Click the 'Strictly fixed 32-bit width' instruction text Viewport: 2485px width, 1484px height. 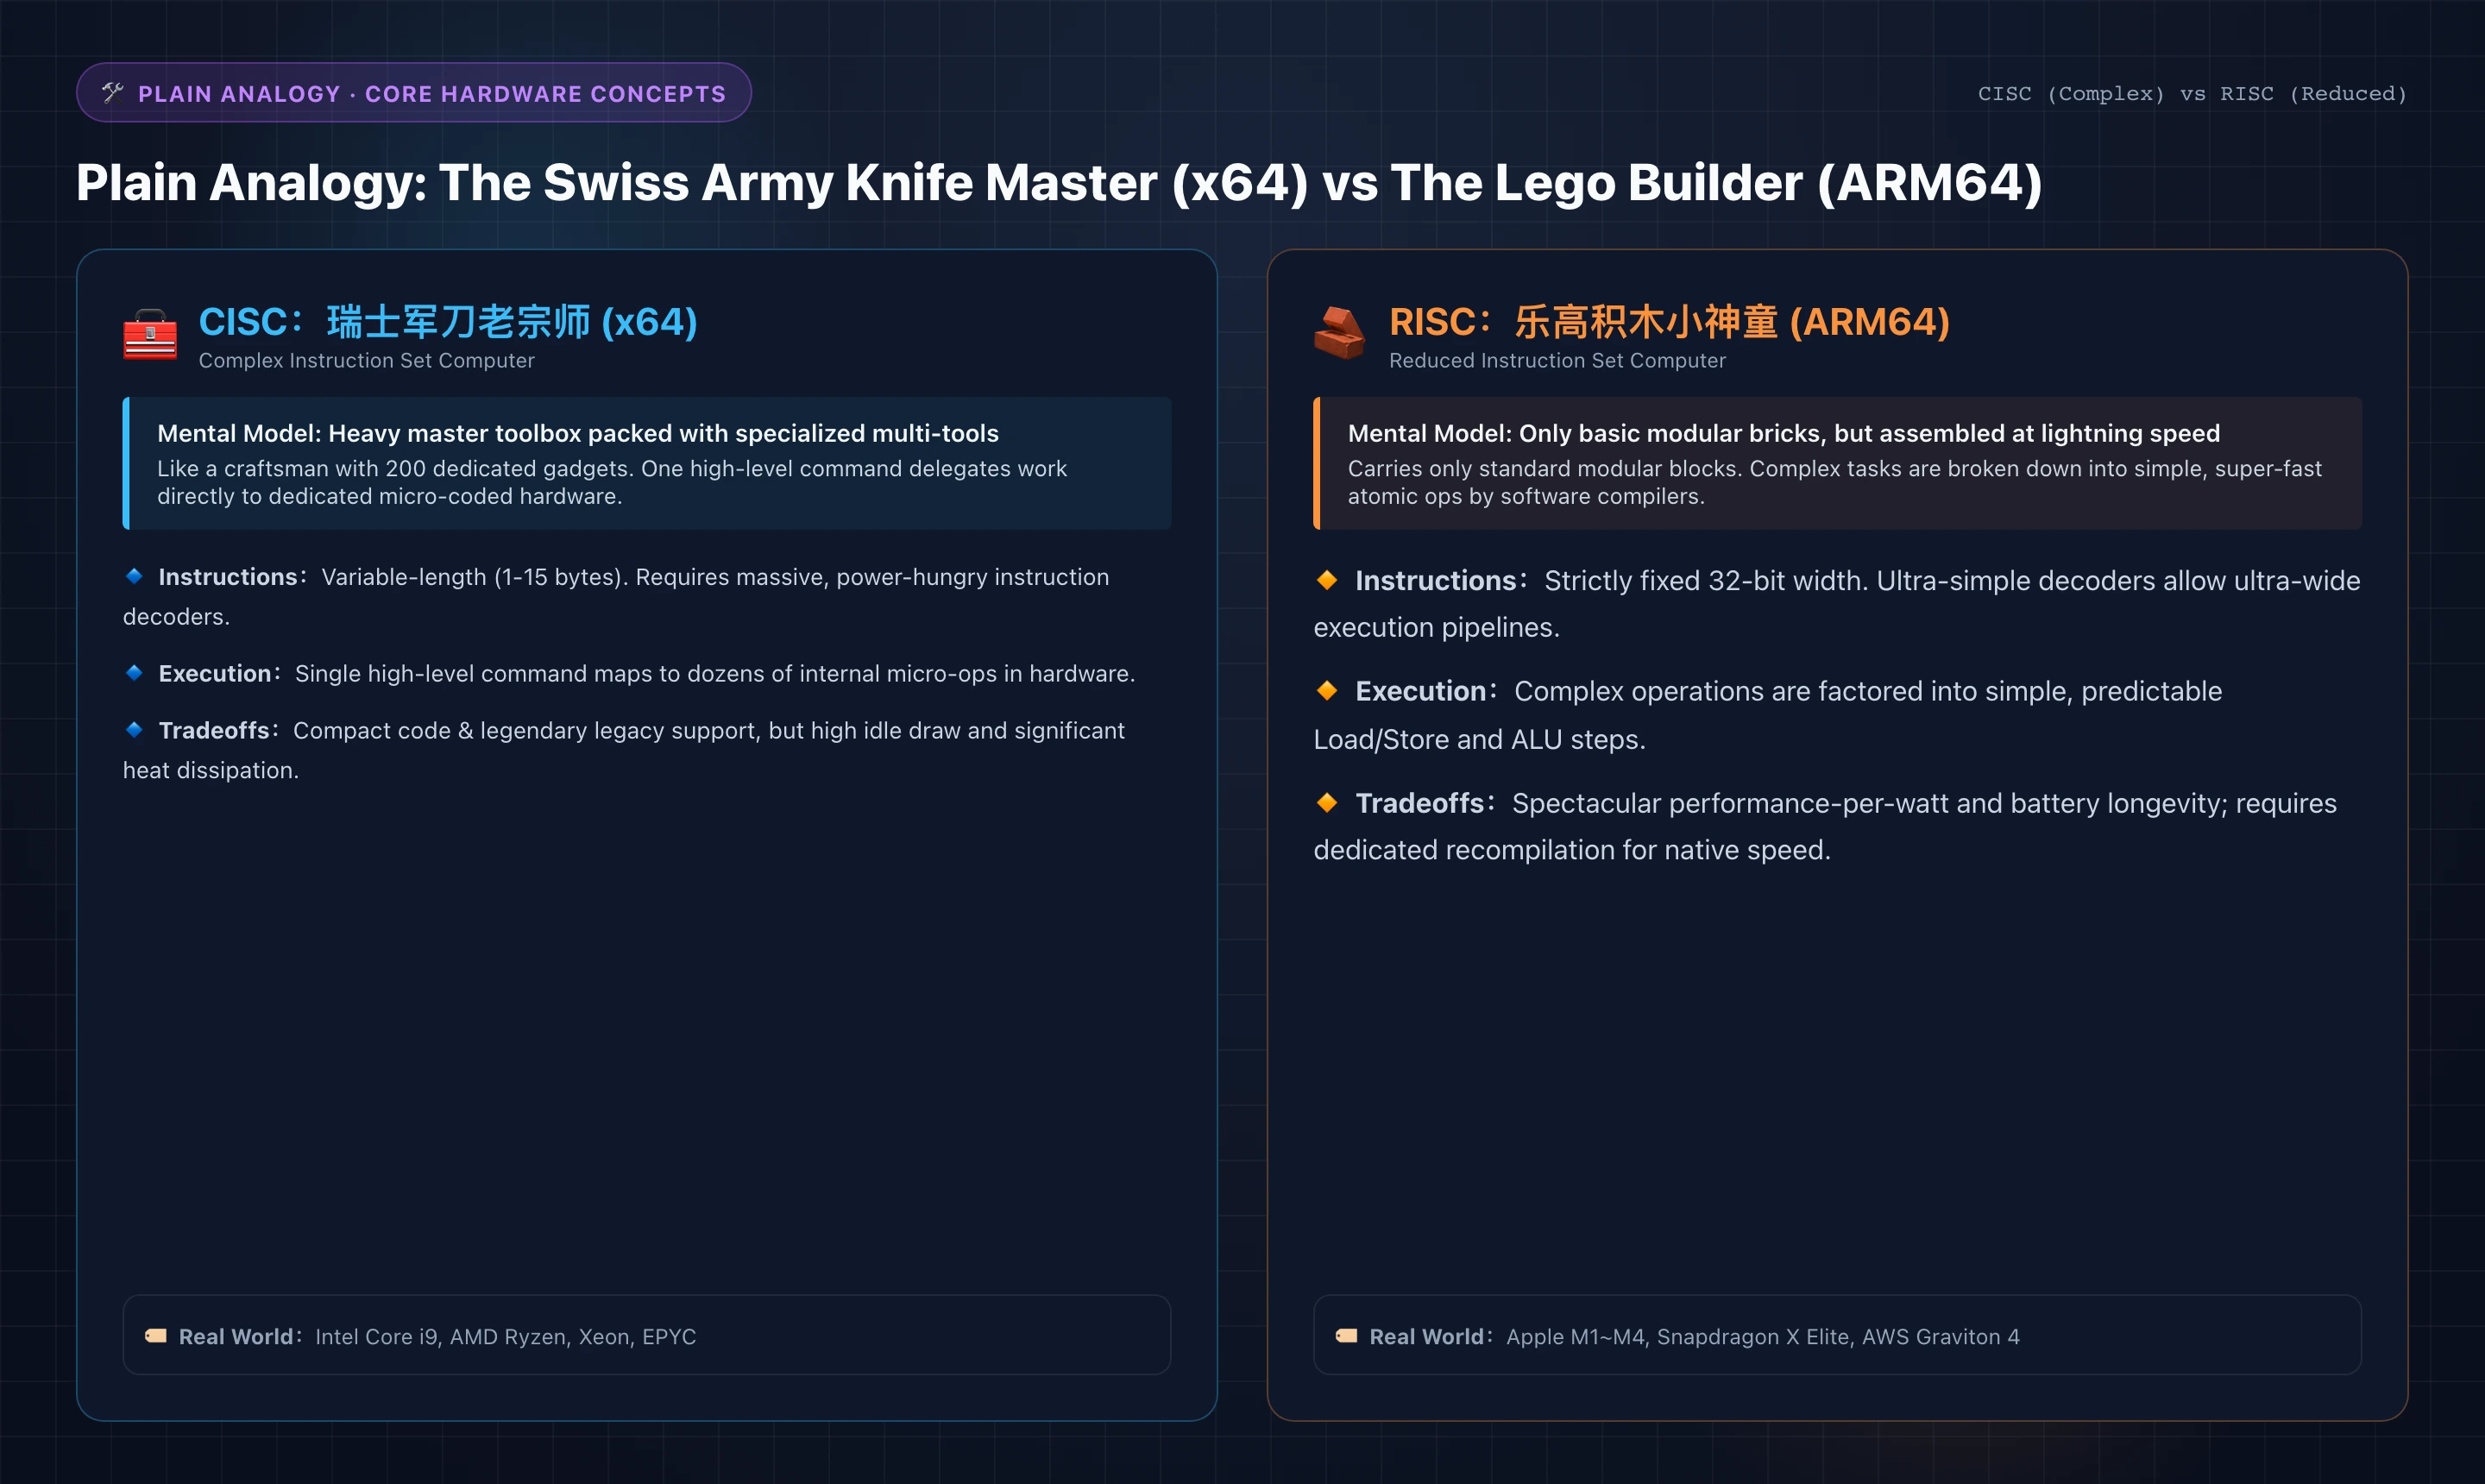[1837, 604]
